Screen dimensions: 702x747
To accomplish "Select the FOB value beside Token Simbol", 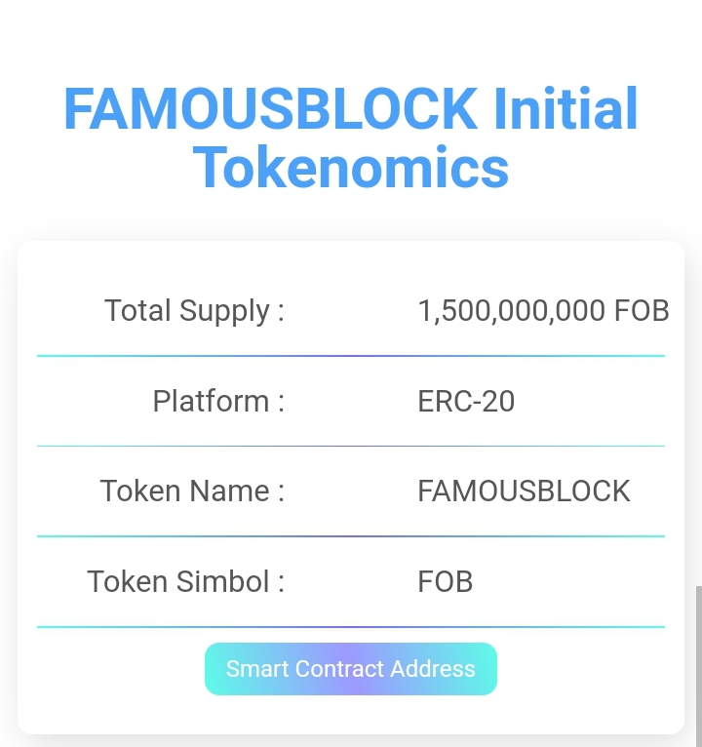I will pos(446,581).
